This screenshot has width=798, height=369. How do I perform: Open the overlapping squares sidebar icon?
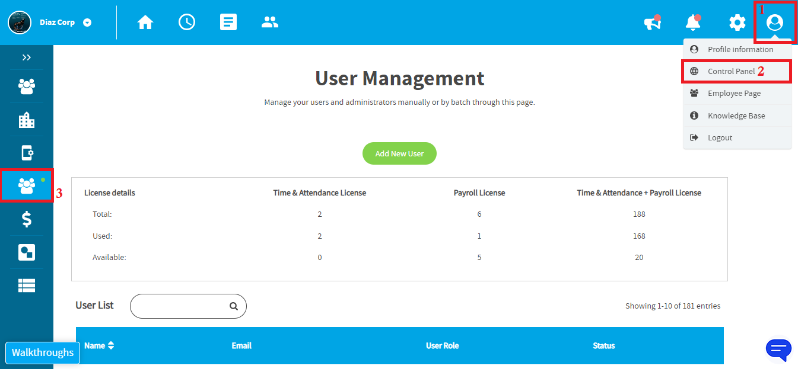[27, 252]
